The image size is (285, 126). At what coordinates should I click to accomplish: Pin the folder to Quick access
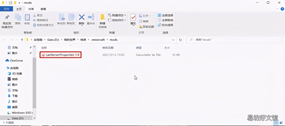point(7,21)
